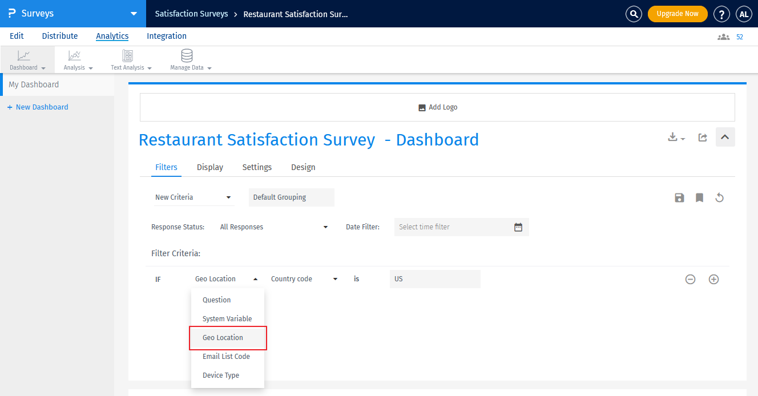This screenshot has width=758, height=396.
Task: Switch to the Display tab
Action: [209, 167]
